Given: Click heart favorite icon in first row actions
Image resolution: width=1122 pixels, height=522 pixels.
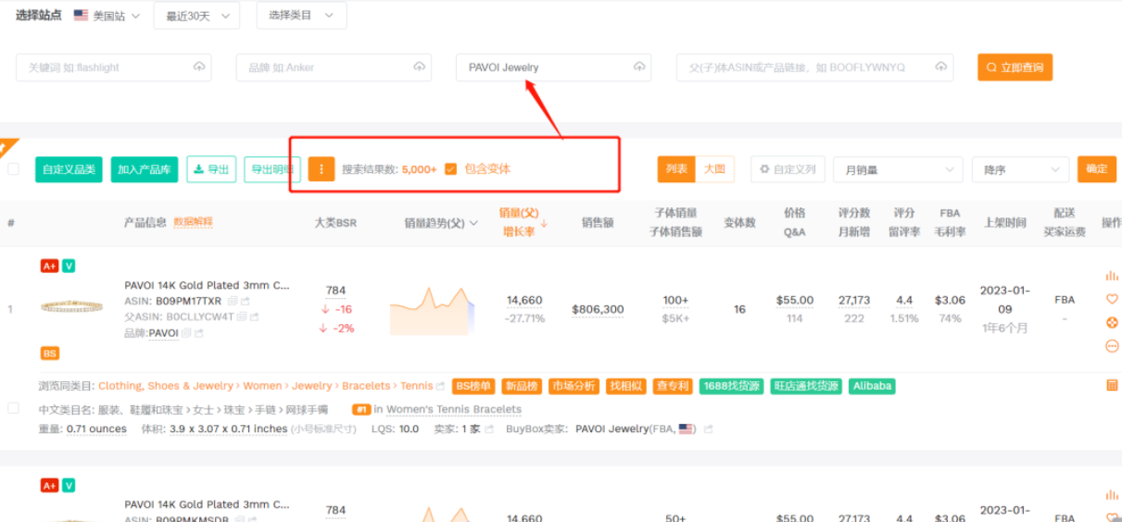Looking at the screenshot, I should (x=1112, y=299).
